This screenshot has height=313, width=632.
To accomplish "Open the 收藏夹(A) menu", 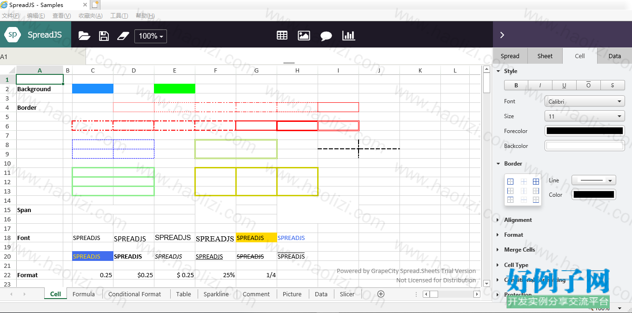I will (90, 16).
